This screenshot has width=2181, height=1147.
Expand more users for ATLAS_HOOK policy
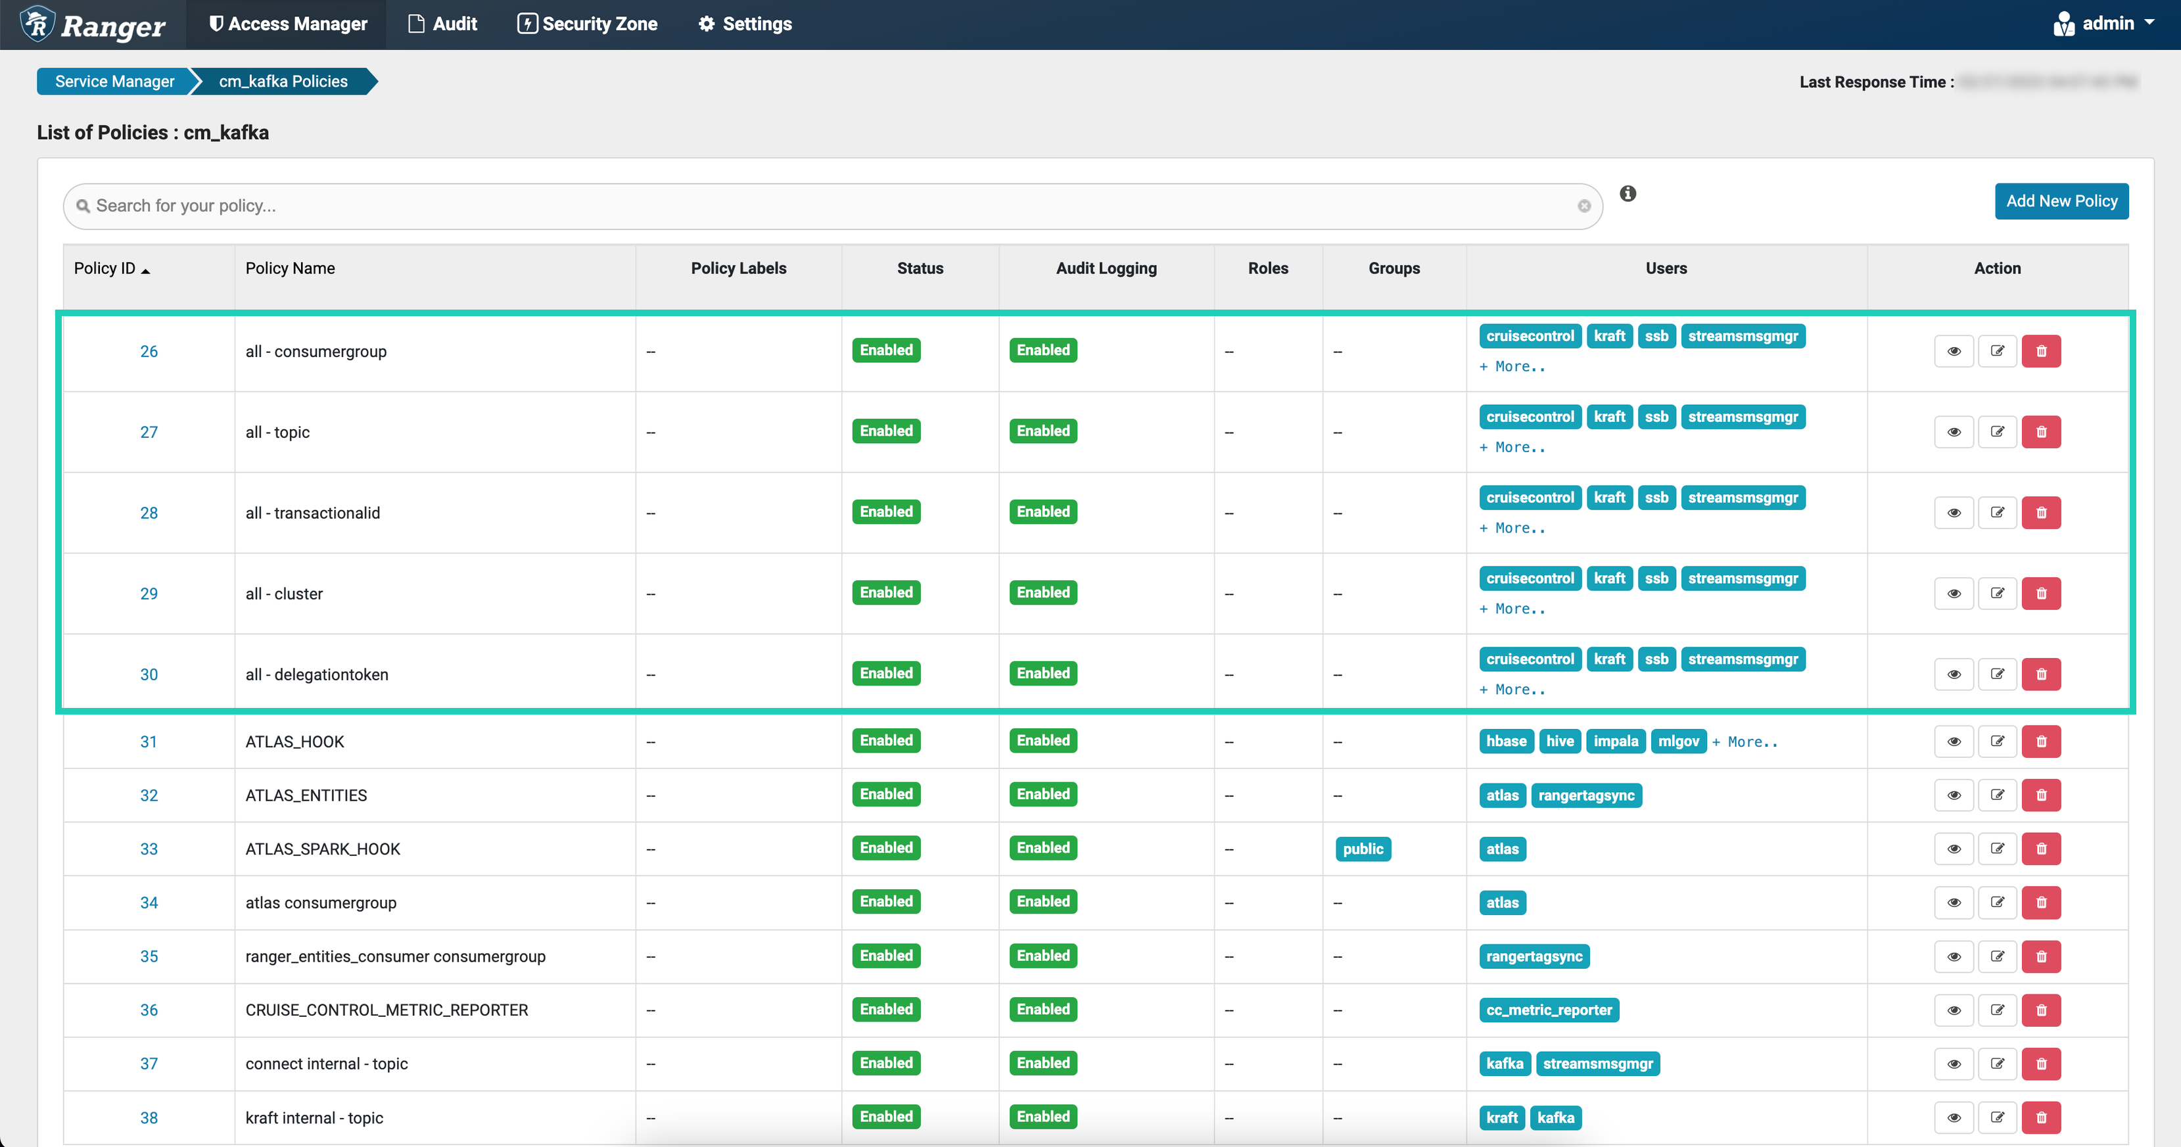pos(1744,741)
